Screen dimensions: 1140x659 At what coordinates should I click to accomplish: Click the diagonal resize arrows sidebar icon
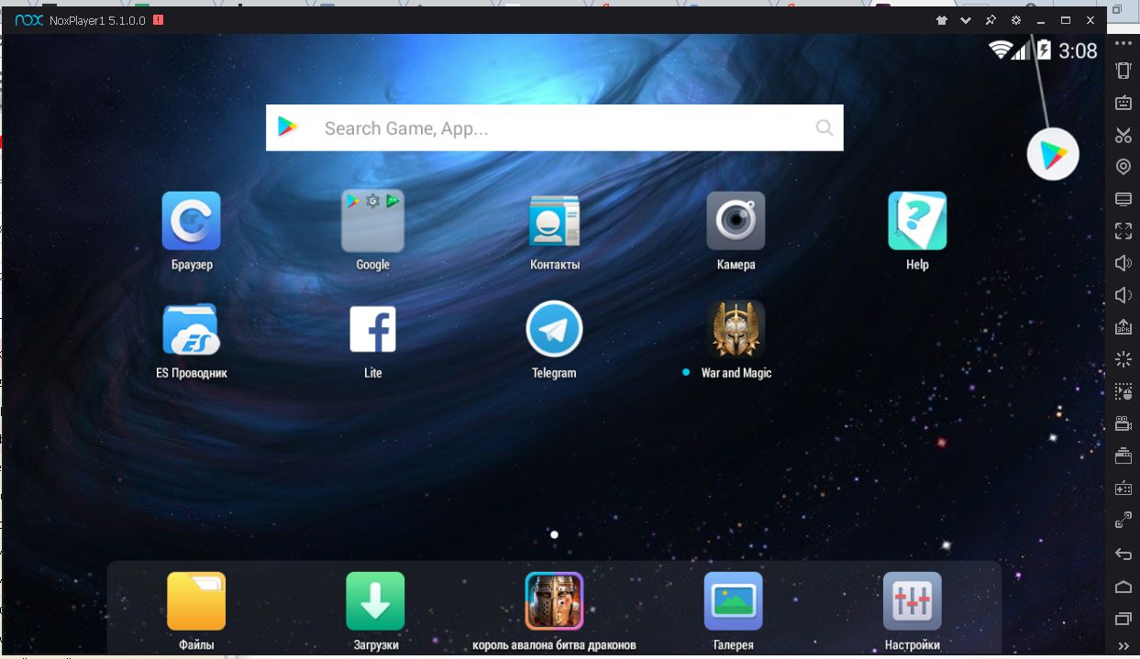1123,520
